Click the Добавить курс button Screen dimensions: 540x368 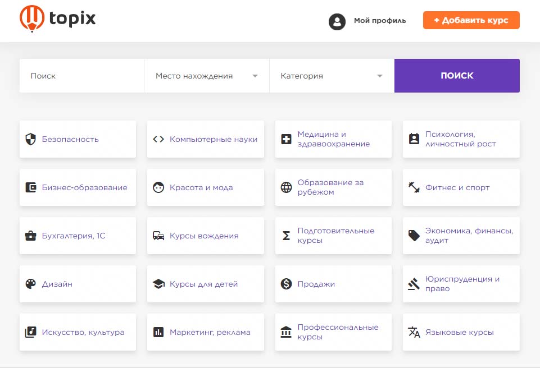pyautogui.click(x=471, y=20)
